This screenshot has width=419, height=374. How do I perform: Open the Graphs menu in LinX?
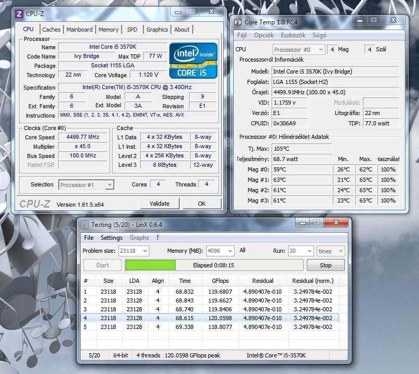[139, 238]
